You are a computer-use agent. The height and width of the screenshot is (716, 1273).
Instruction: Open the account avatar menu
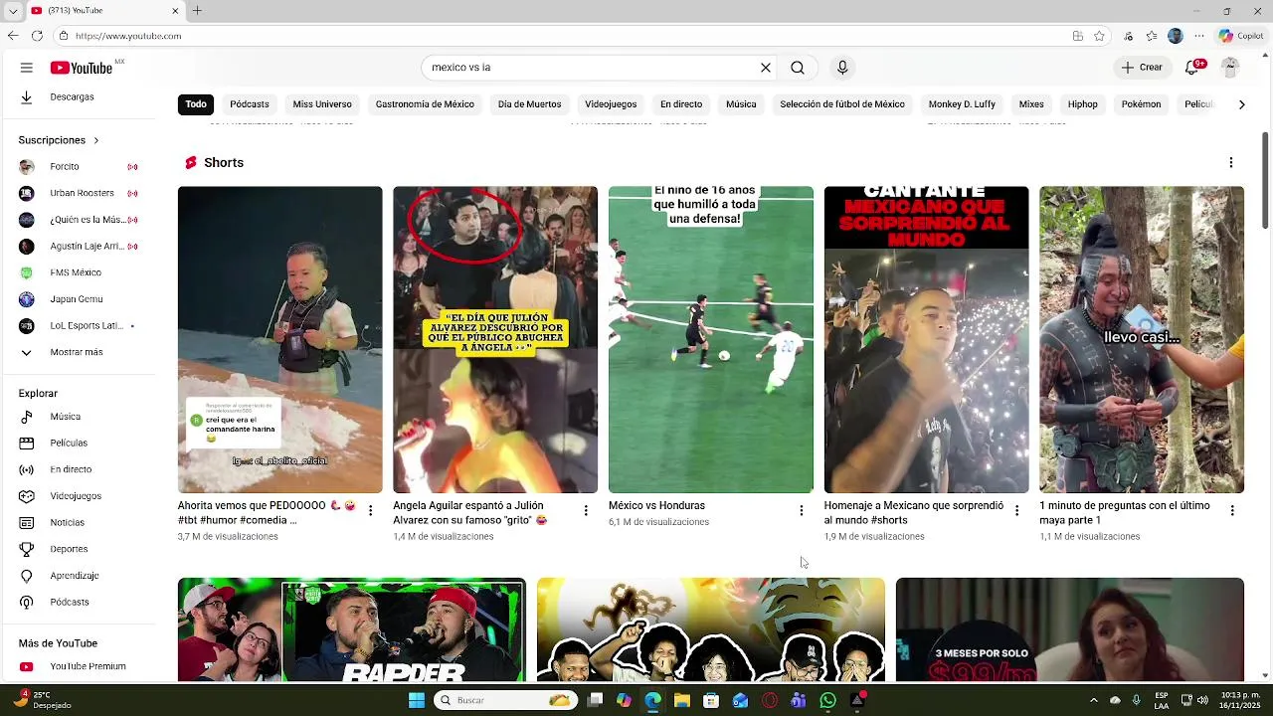1230,68
